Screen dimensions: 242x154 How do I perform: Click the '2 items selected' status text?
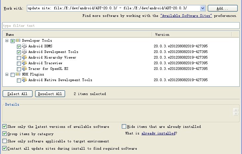(x=90, y=94)
